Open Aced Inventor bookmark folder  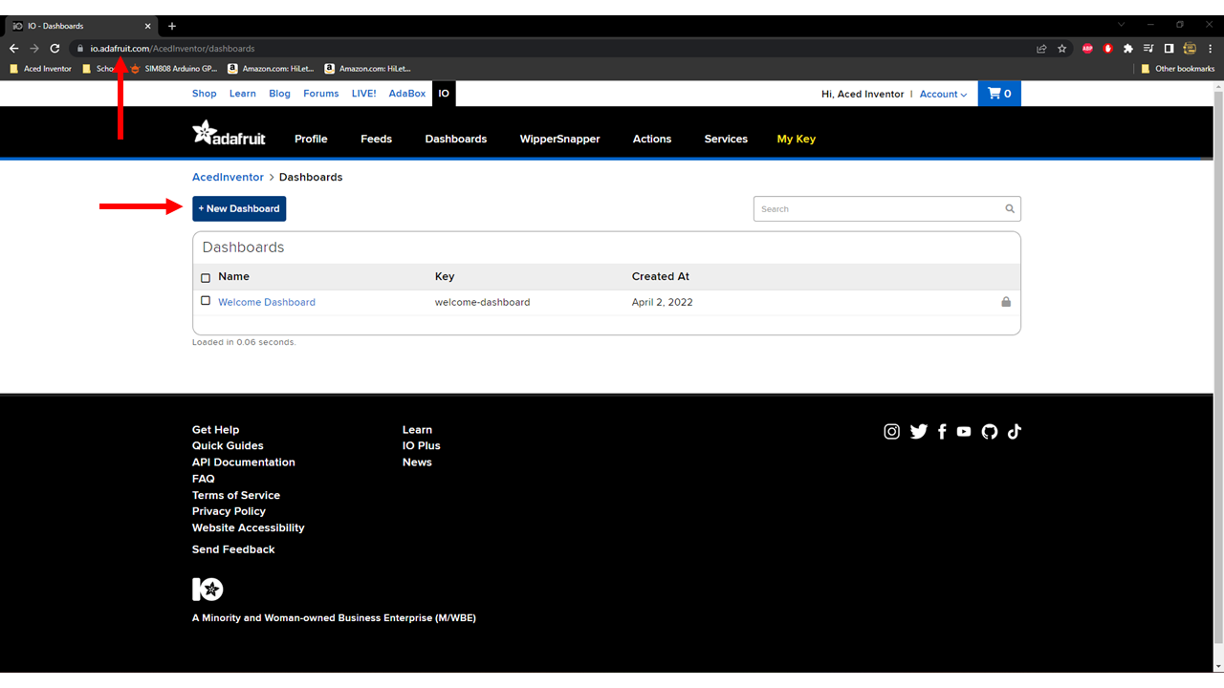40,69
